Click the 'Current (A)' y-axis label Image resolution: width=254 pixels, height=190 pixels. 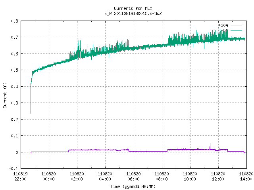coord(5,95)
